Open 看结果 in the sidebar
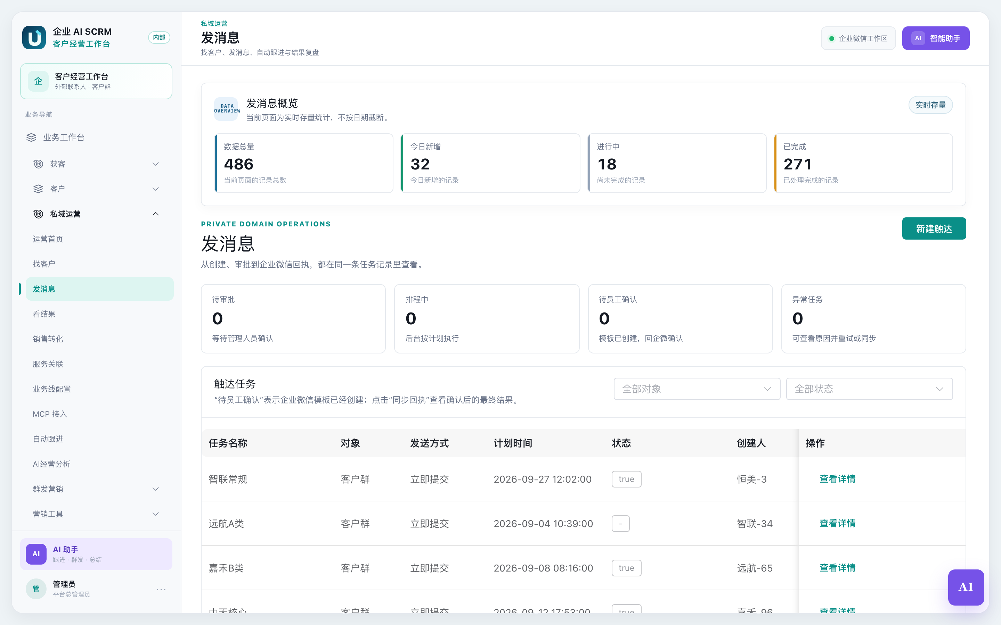1001x625 pixels. (99, 314)
